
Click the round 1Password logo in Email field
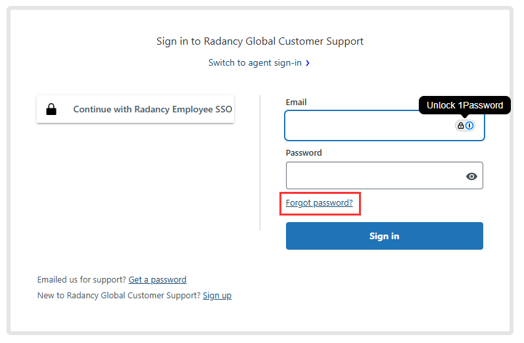coord(469,126)
